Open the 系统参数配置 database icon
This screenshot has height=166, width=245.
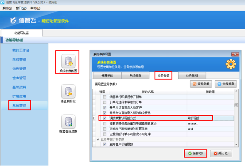(x=68, y=61)
